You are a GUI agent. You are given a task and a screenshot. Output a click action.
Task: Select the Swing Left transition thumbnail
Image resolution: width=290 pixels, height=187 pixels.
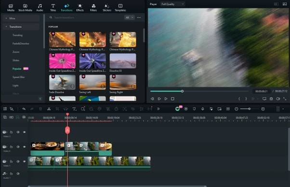coord(92,82)
